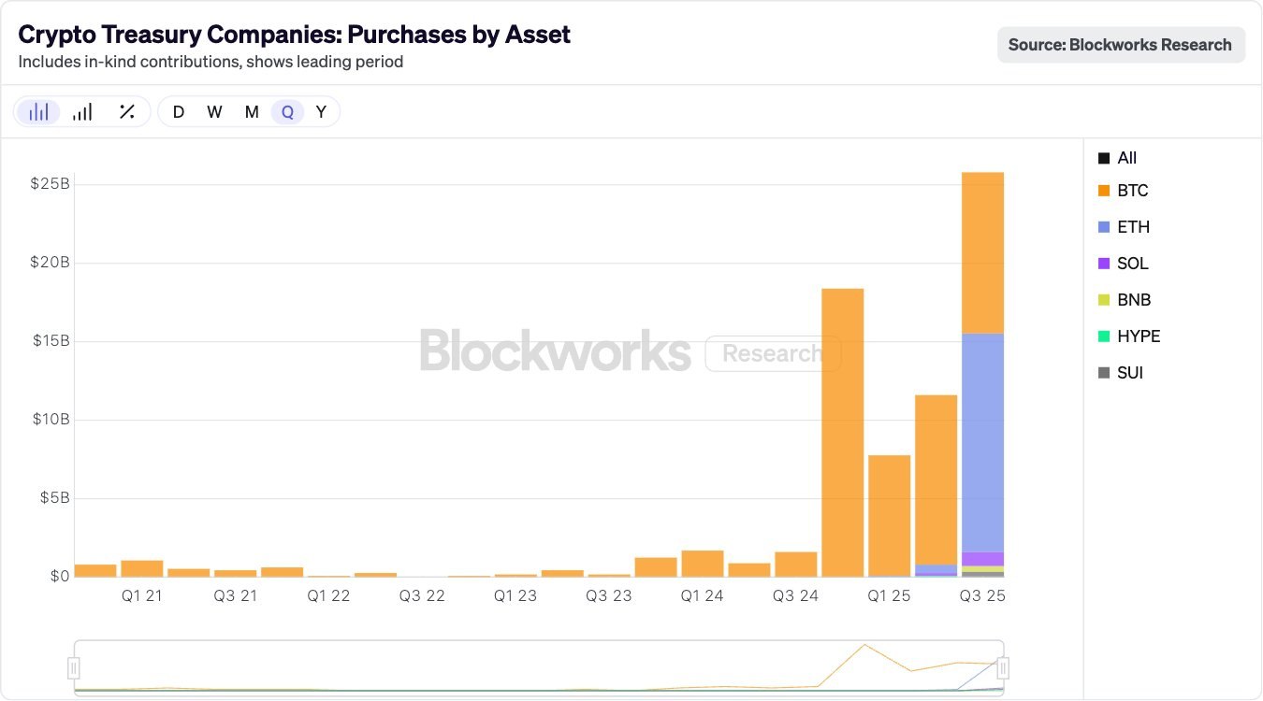Toggle the SOL legend swatch

pyautogui.click(x=1104, y=263)
